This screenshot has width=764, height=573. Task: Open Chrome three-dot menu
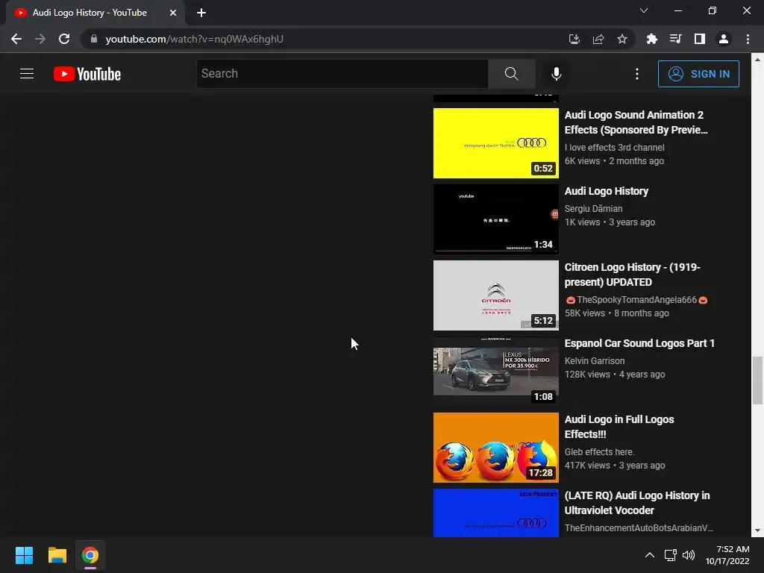tap(748, 39)
